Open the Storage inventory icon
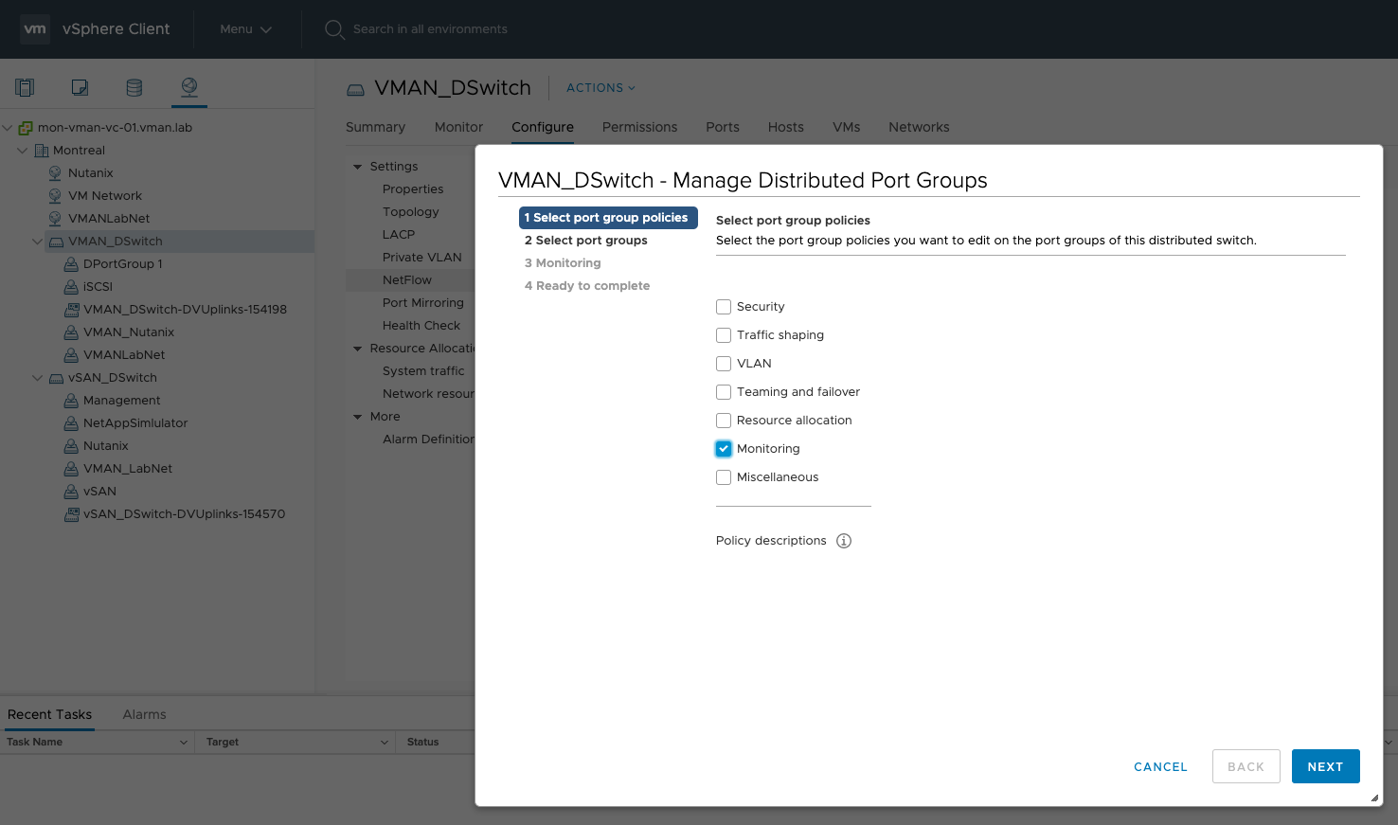 pyautogui.click(x=134, y=88)
